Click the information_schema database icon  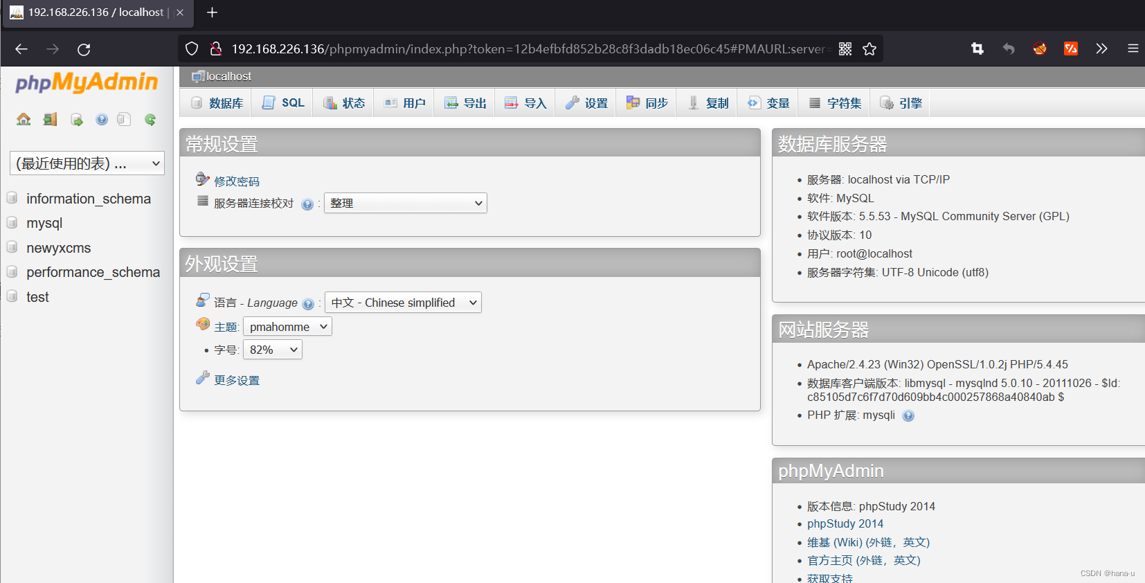[12, 198]
